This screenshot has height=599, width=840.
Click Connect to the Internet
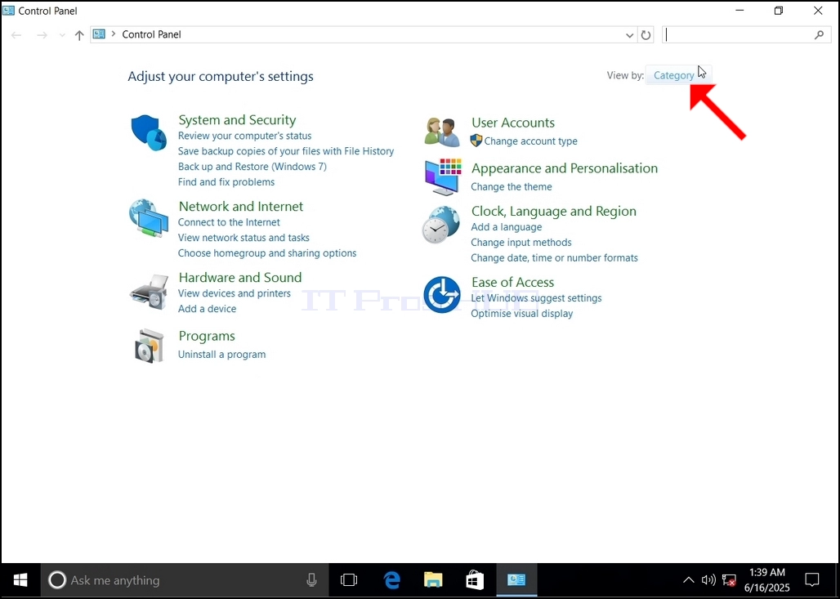(229, 222)
